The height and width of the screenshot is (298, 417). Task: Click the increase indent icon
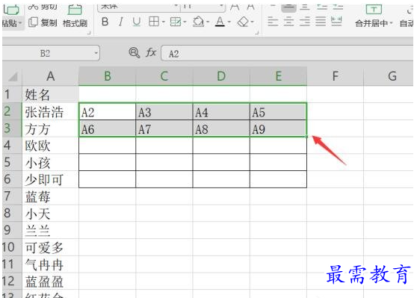pyautogui.click(x=338, y=7)
